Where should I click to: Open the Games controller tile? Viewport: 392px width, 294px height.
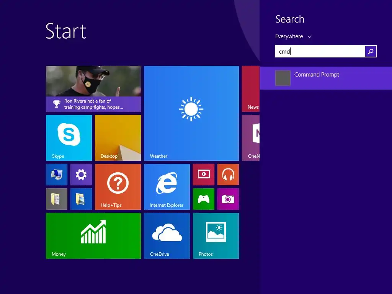tap(204, 199)
